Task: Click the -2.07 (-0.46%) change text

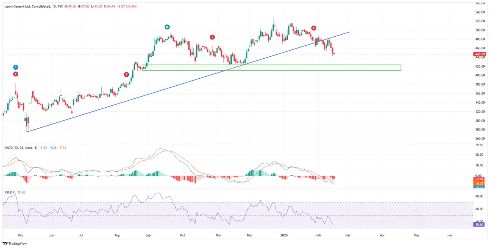Action: [x=127, y=7]
